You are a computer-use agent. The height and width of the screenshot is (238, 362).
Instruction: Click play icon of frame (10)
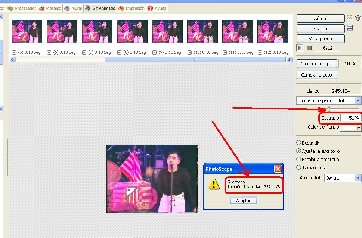(x=189, y=52)
